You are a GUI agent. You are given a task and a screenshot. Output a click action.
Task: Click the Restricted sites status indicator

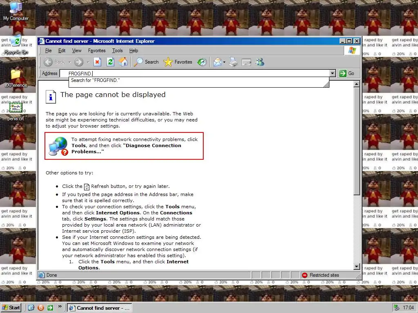(321, 275)
